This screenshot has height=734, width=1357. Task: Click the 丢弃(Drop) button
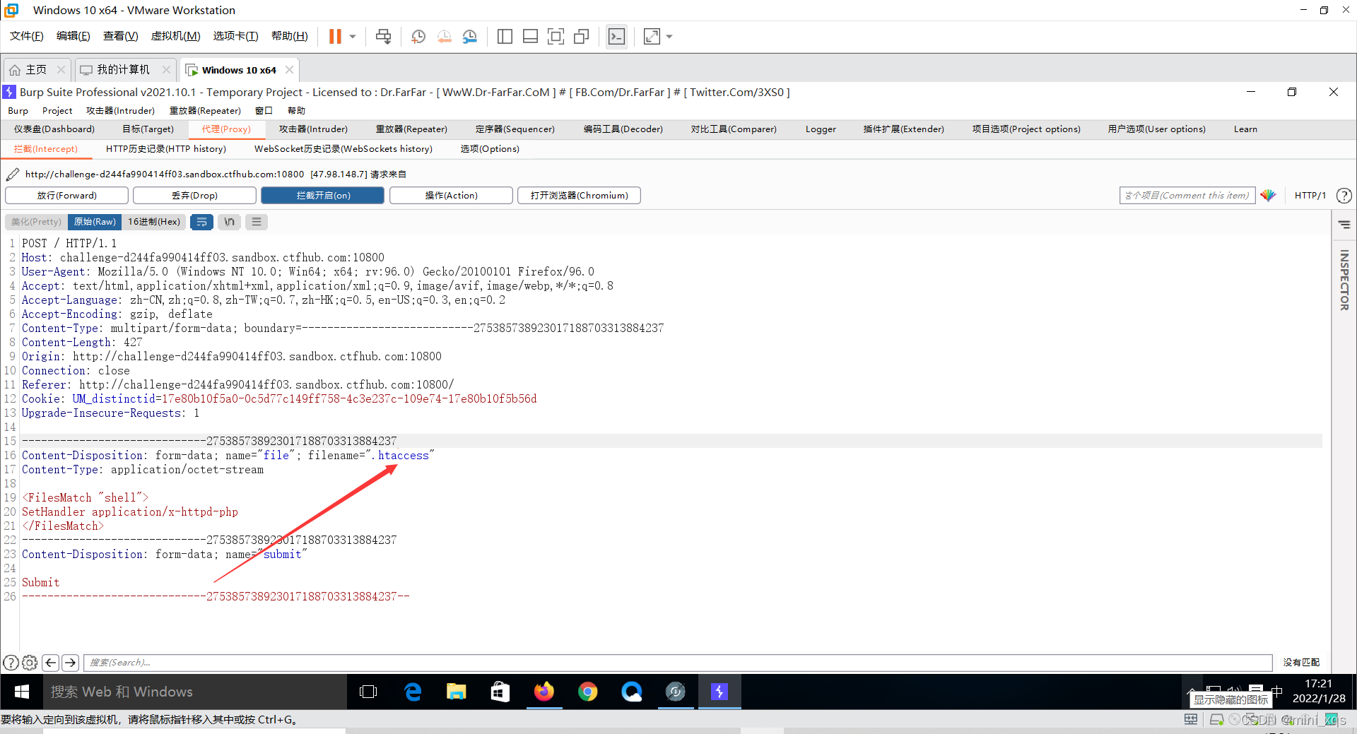194,195
